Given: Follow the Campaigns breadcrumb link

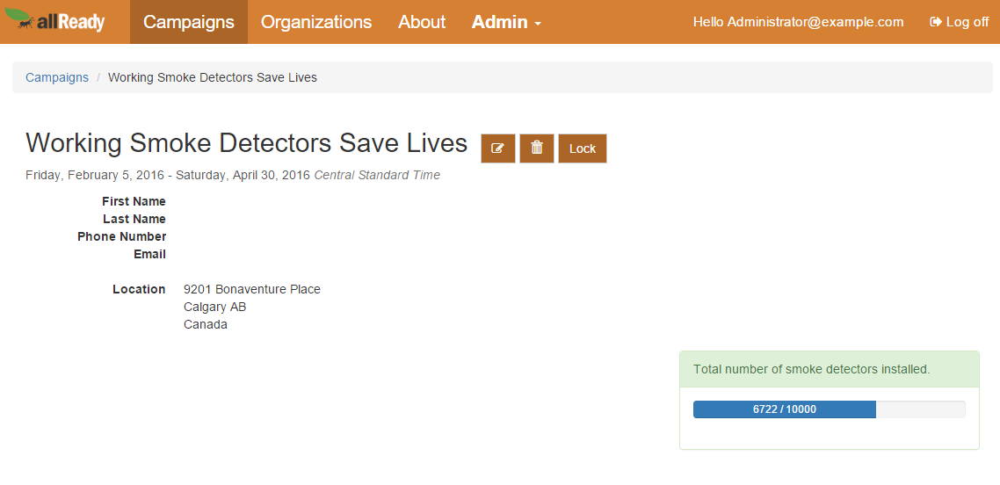Looking at the screenshot, I should [57, 77].
